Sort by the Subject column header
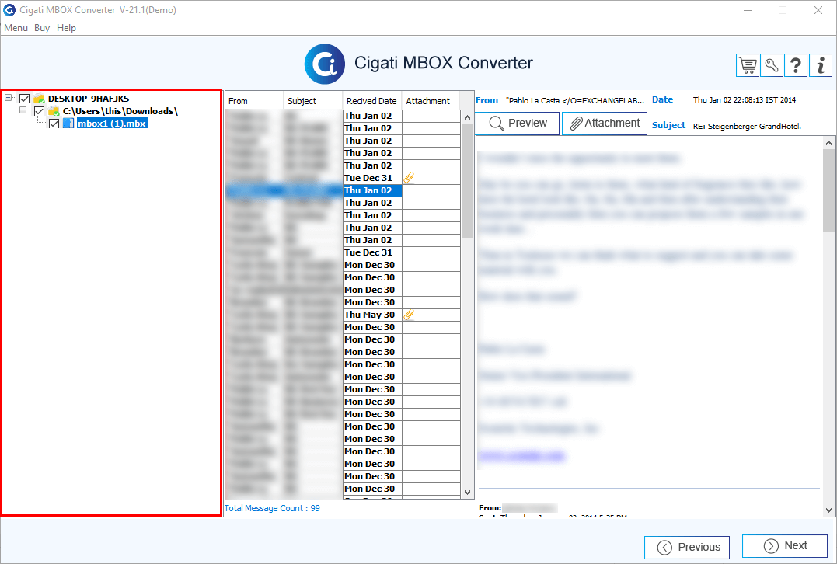 (x=313, y=101)
